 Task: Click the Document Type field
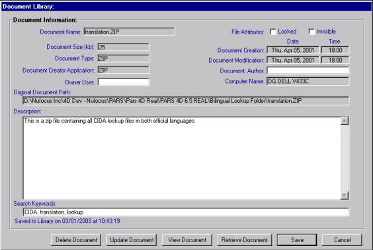click(123, 58)
